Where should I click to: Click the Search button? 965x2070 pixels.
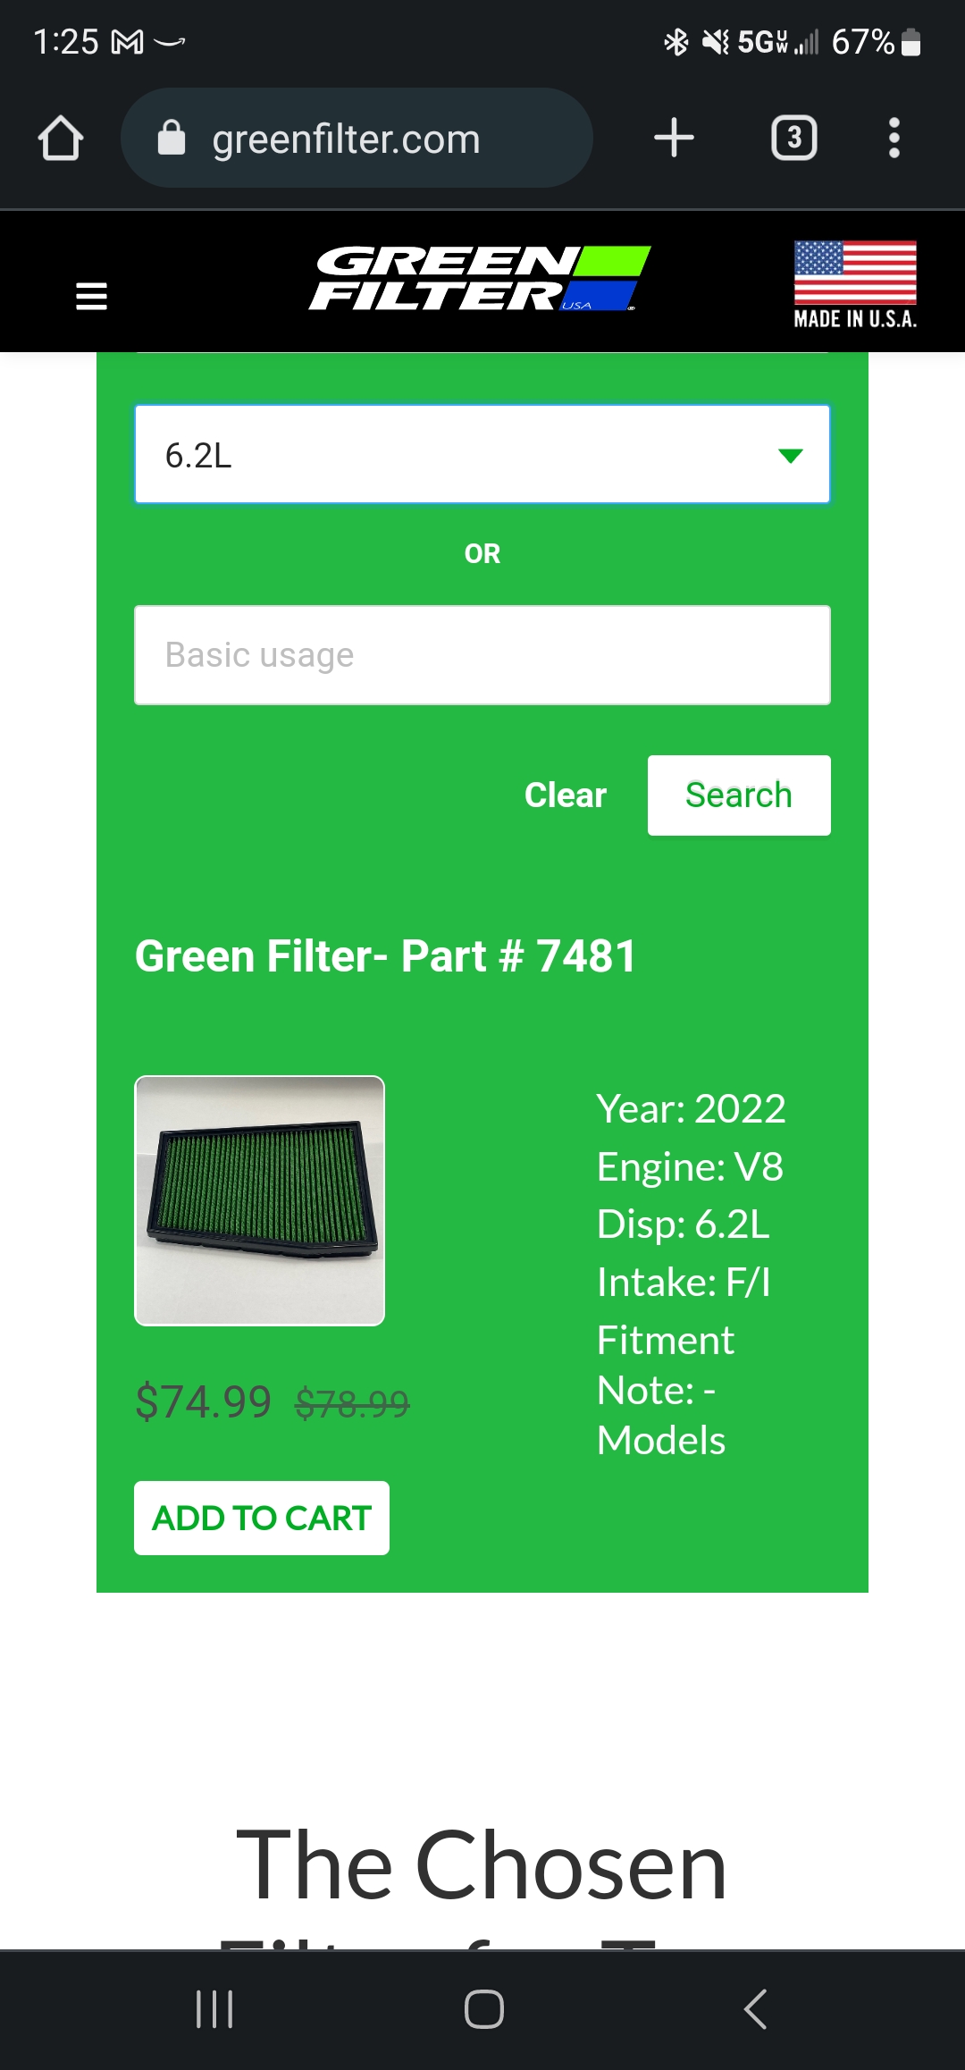point(739,795)
